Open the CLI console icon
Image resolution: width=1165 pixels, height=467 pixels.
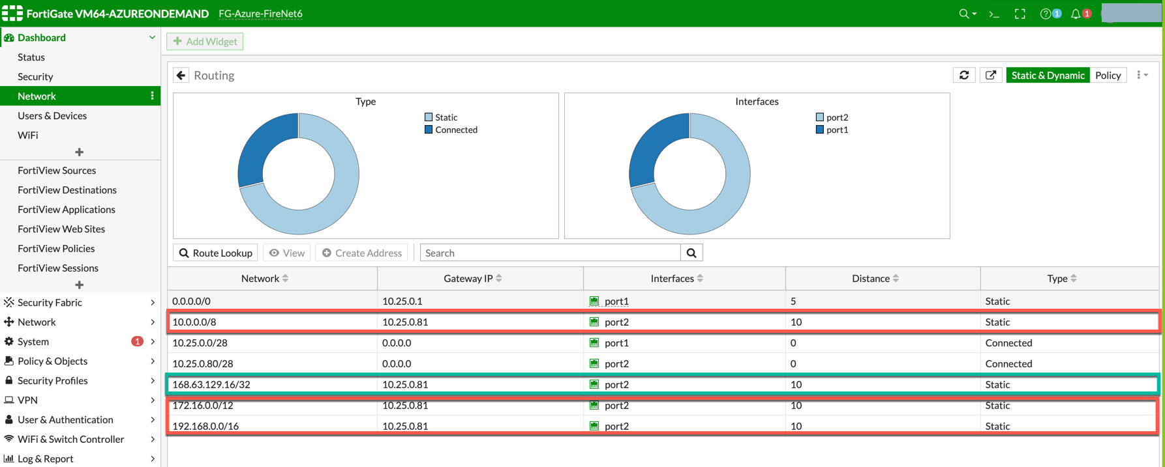[x=994, y=14]
